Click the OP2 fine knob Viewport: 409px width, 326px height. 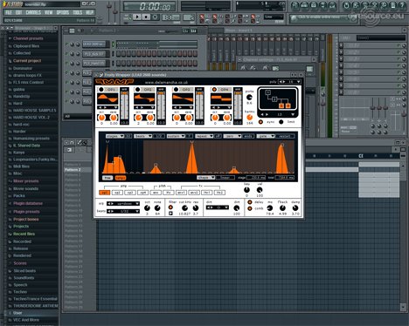tap(150, 118)
